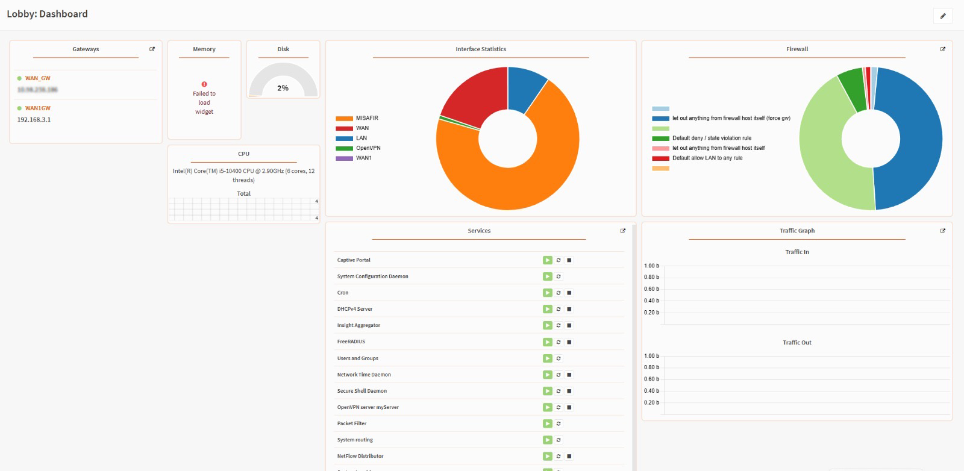Viewport: 964px width, 471px height.
Task: Restart the DHCPv4 Server service
Action: (559, 309)
